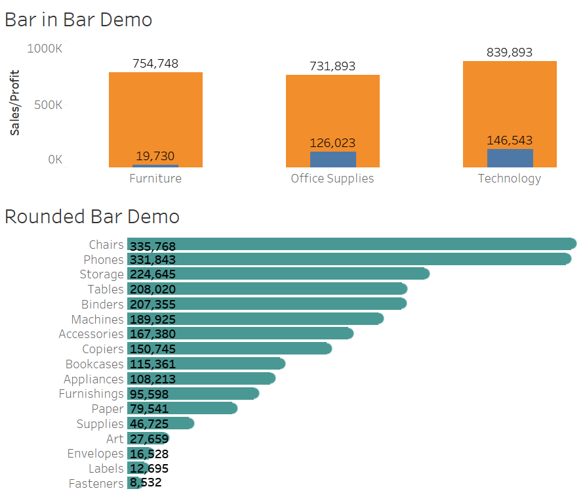
Task: Click the Technology category label
Action: coord(510,178)
